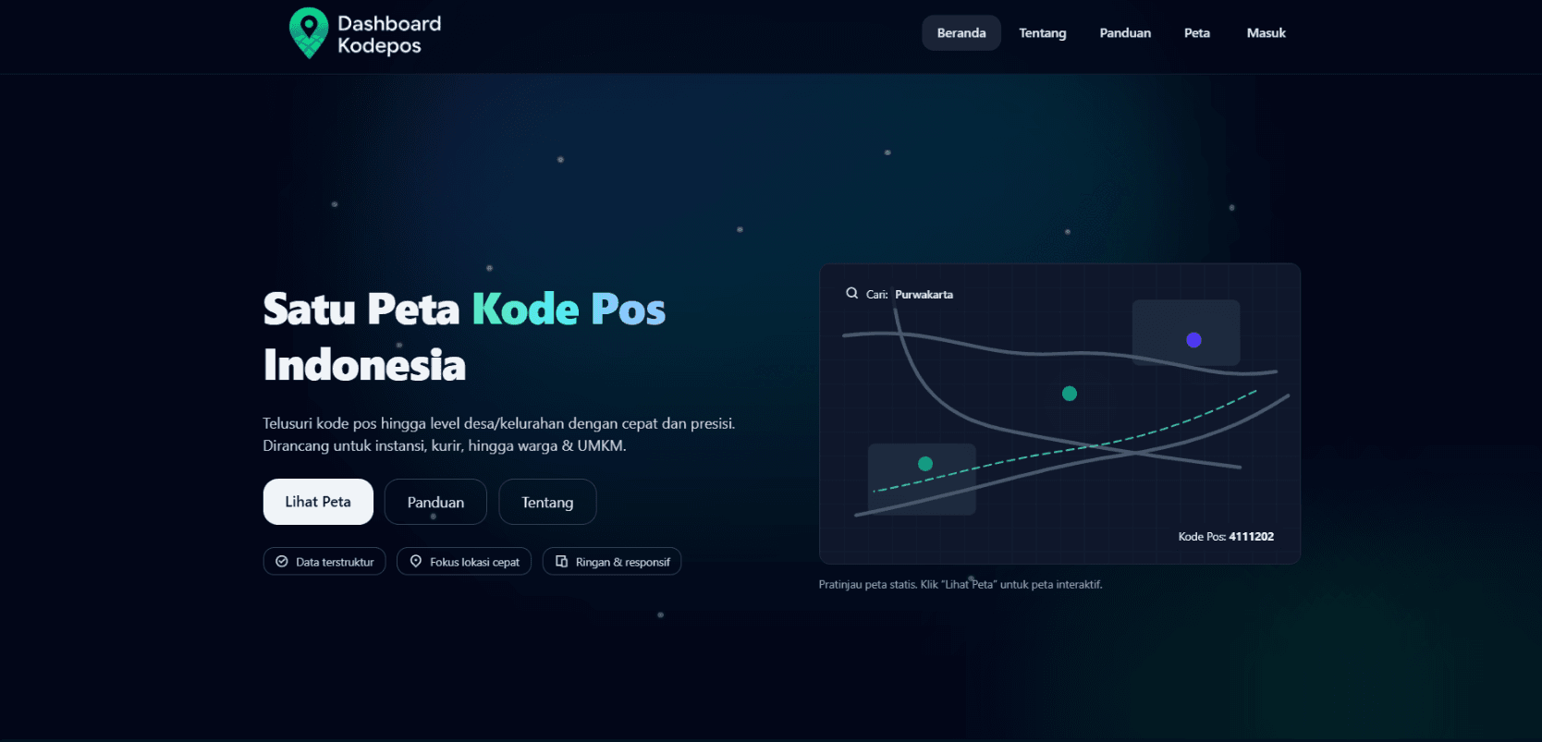Click the Data terstruktur label text
This screenshot has height=742, width=1542.
pos(335,562)
